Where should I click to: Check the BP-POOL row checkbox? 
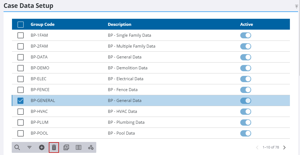click(x=20, y=133)
